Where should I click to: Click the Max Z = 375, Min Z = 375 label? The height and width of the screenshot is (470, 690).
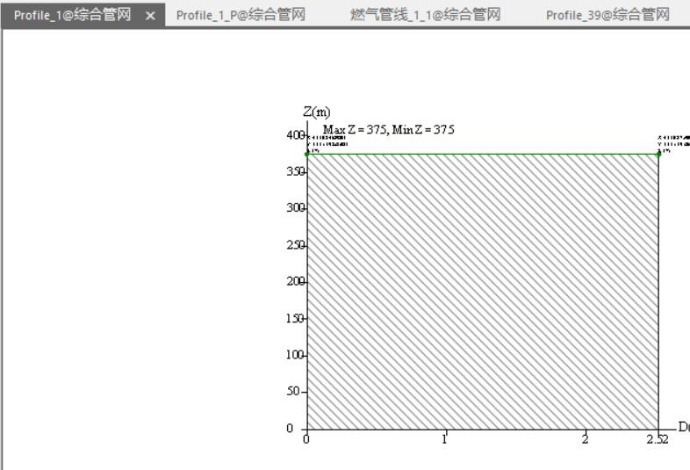point(389,129)
